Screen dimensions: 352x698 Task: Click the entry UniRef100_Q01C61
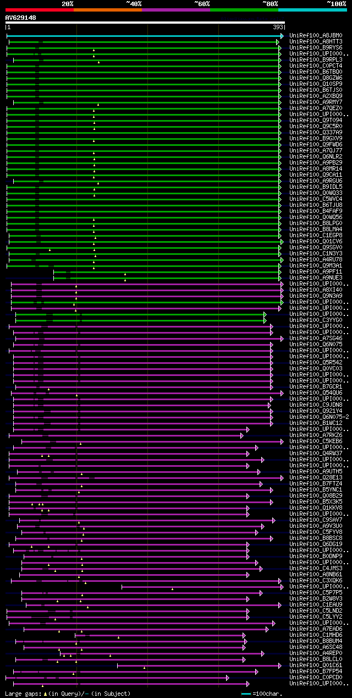click(x=316, y=666)
